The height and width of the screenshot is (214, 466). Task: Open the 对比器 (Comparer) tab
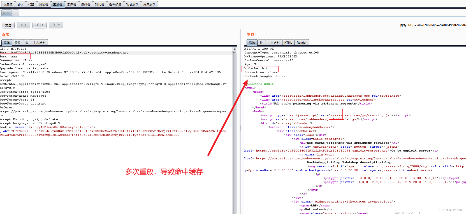pos(99,4)
